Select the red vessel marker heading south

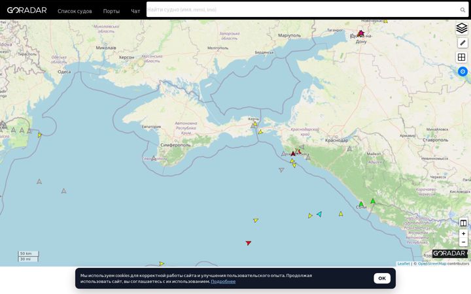point(248,242)
